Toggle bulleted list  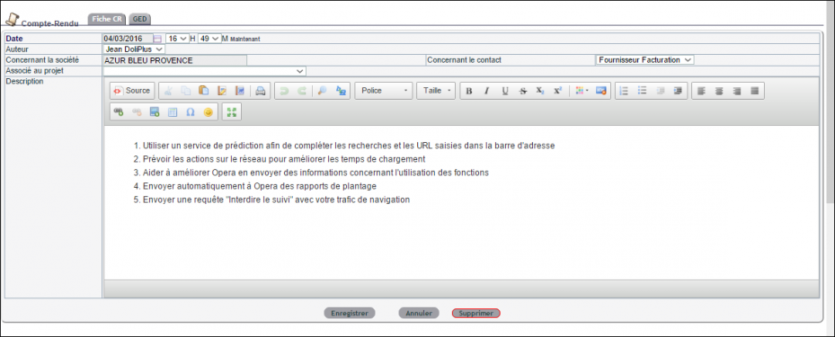point(643,91)
